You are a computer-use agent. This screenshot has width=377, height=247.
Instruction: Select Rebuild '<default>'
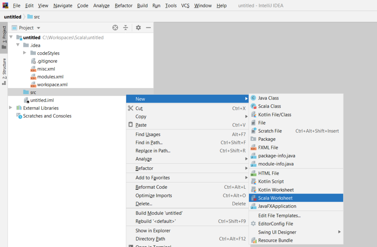point(187,221)
